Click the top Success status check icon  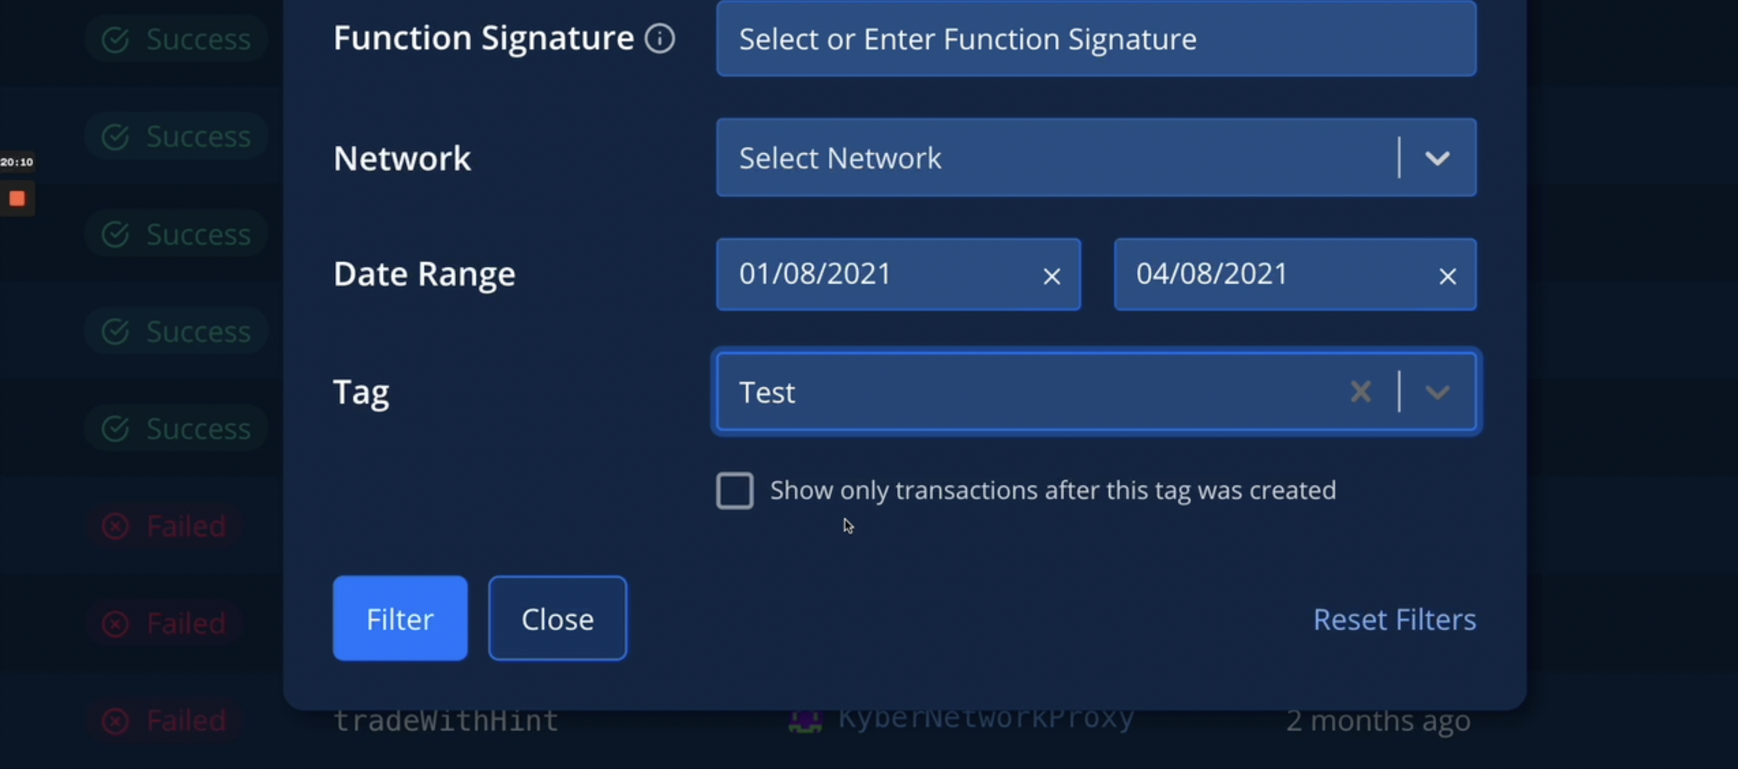pyautogui.click(x=115, y=40)
